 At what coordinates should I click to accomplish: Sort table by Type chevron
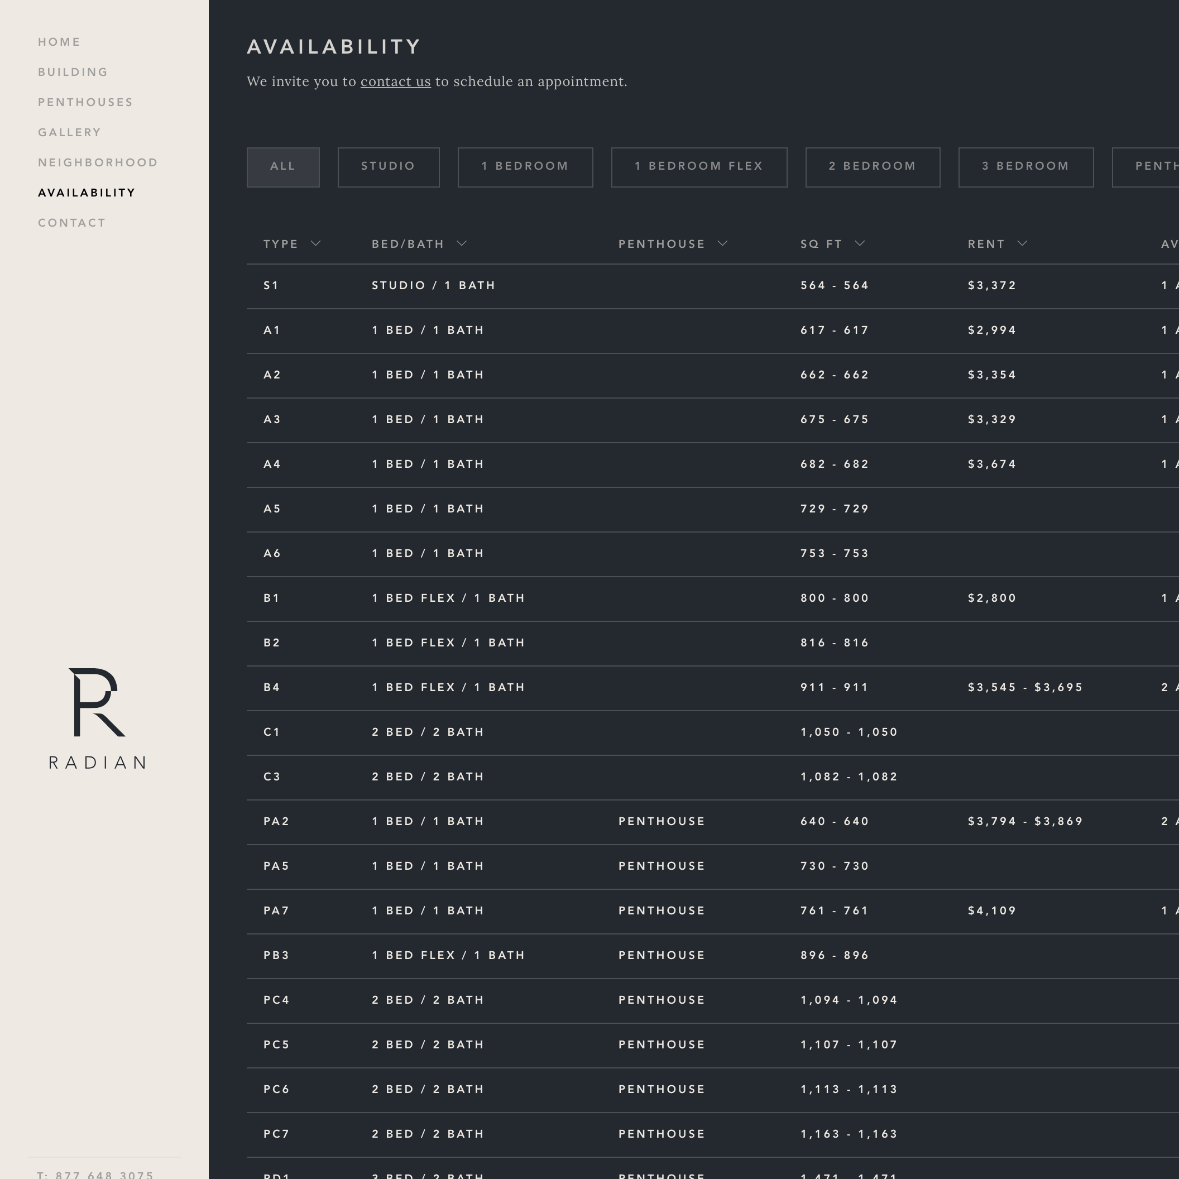point(315,243)
